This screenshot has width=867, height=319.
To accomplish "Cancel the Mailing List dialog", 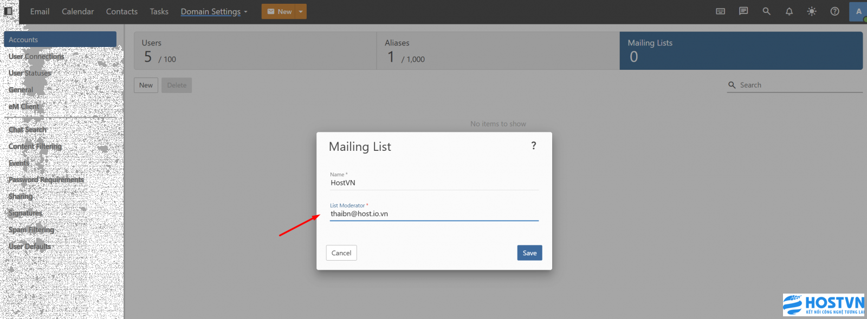I will (341, 253).
